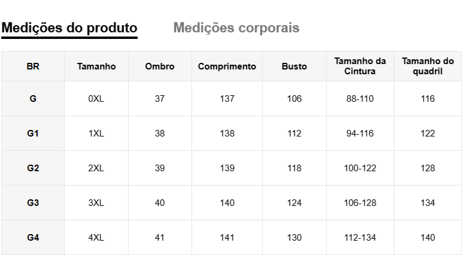Click the Tamanho do quadril header
463x255 pixels.
427,66
